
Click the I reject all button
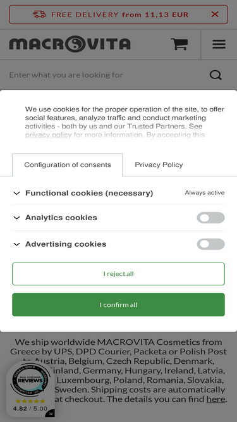point(119,274)
